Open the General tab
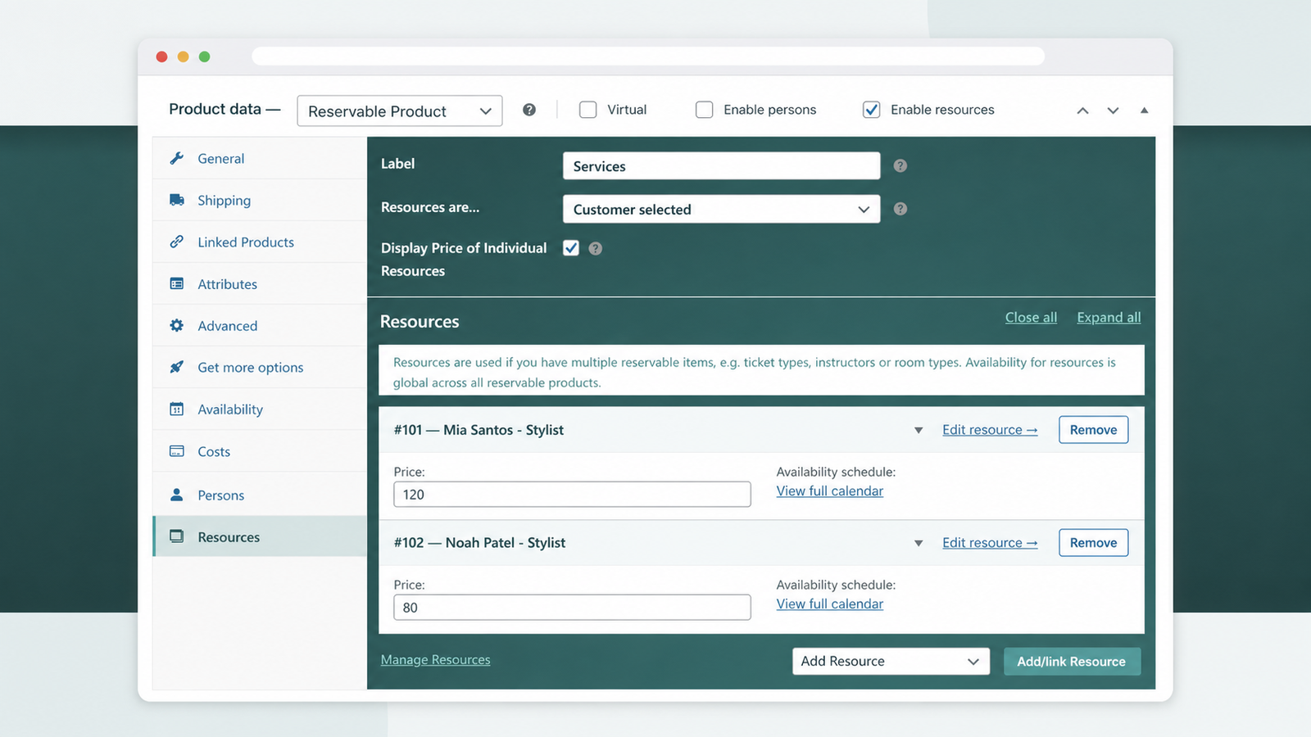Screen dimensions: 1311x737 (260, 158)
